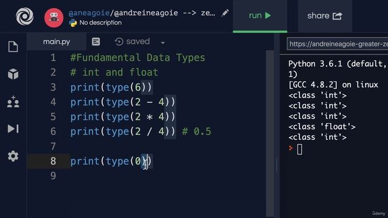The width and height of the screenshot is (388, 218).
Task: Select the main.py tab
Action: tap(56, 42)
